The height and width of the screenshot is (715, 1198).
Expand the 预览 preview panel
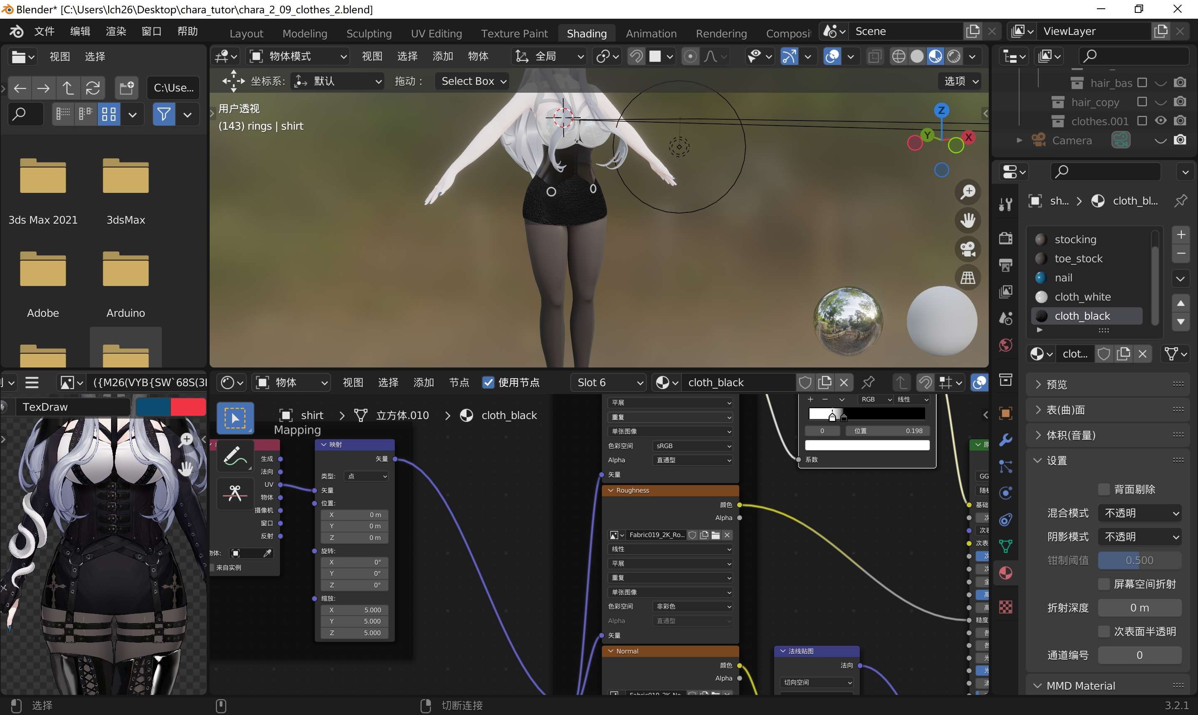1057,385
